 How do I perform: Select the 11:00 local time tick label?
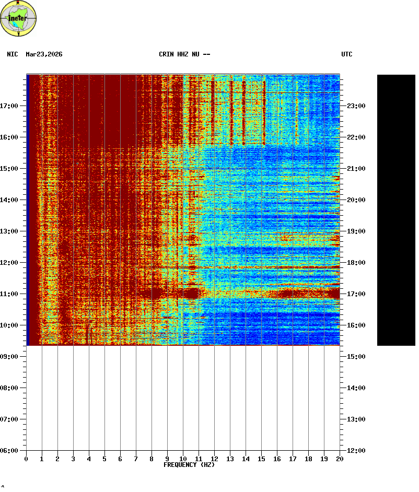pyautogui.click(x=9, y=294)
